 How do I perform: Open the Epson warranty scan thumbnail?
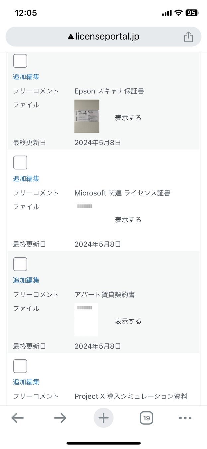(87, 116)
